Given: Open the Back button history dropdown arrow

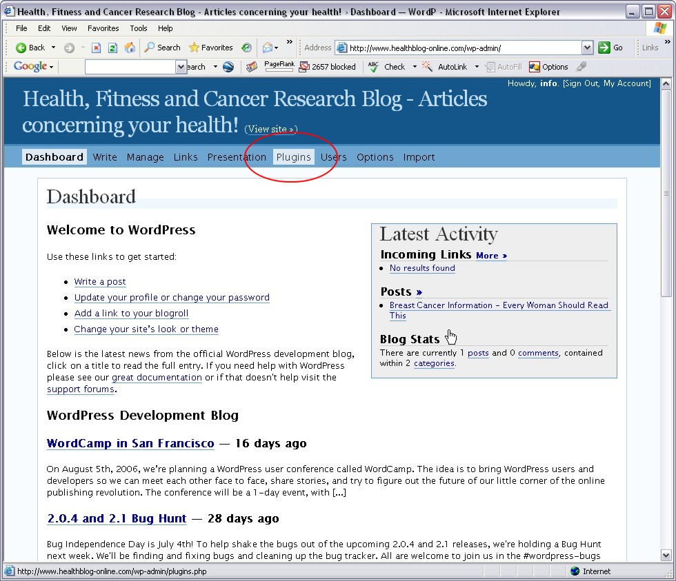Looking at the screenshot, I should [54, 48].
